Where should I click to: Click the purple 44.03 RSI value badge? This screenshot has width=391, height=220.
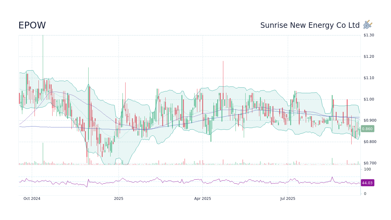pyautogui.click(x=367, y=183)
